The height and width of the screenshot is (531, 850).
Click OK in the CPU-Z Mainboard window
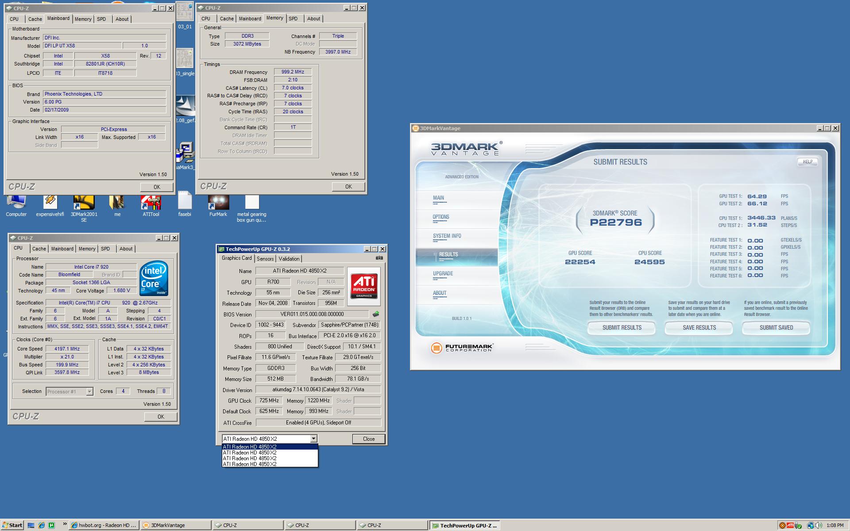[x=157, y=187]
